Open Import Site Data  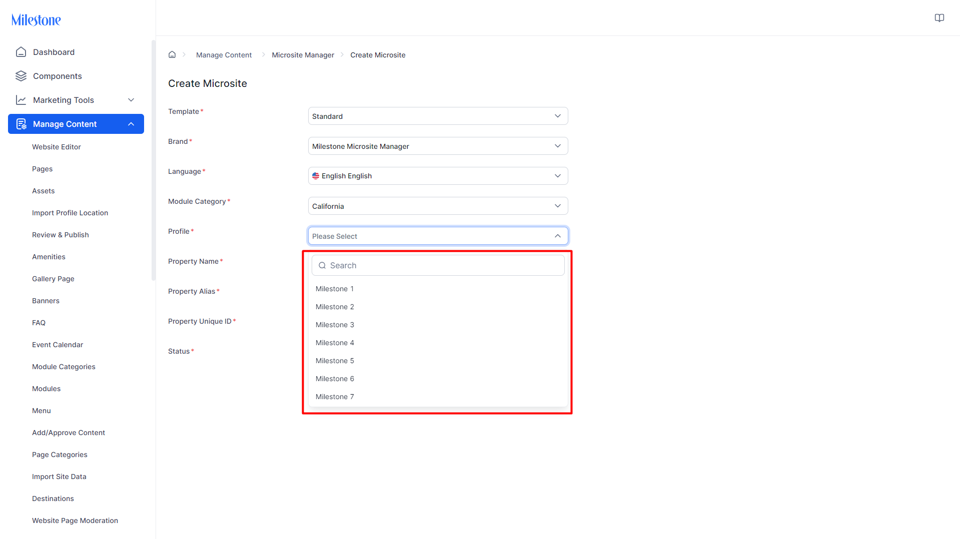click(59, 477)
